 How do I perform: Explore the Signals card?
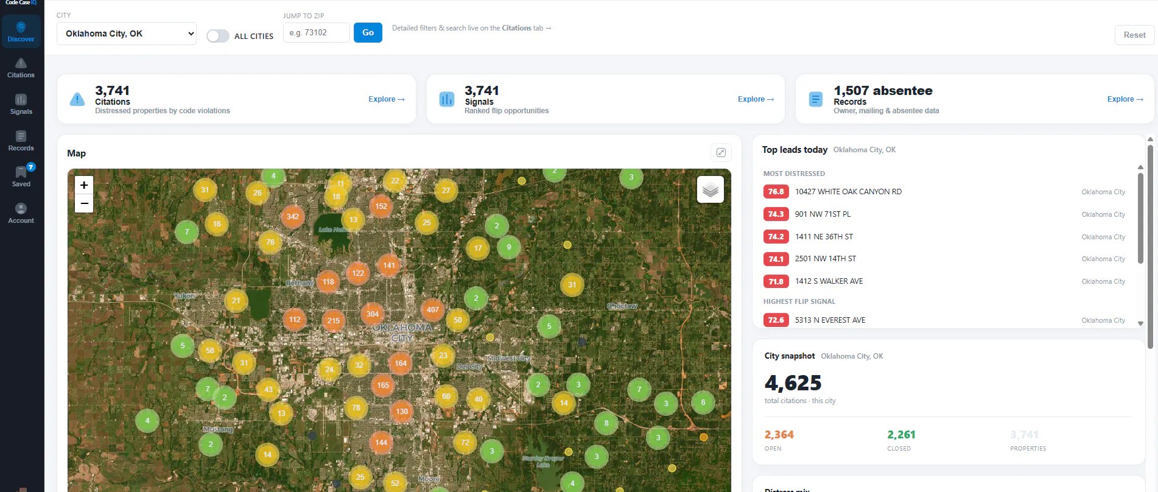[x=756, y=99]
